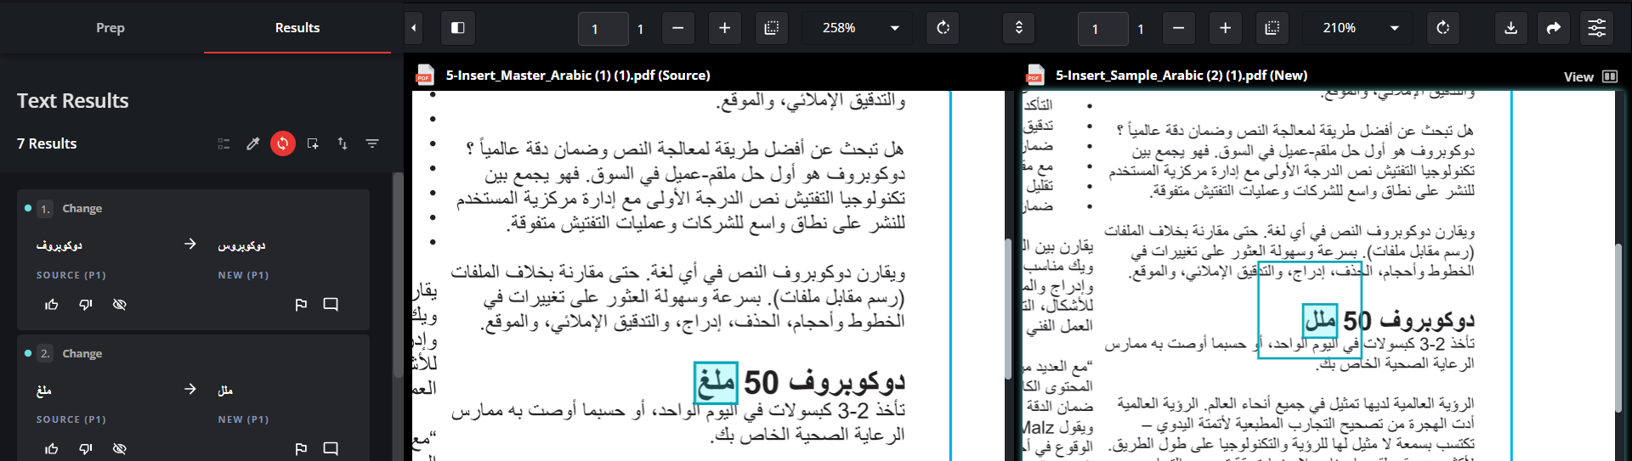Fit source document to page
Viewport: 1632px width, 461px height.
tap(771, 28)
